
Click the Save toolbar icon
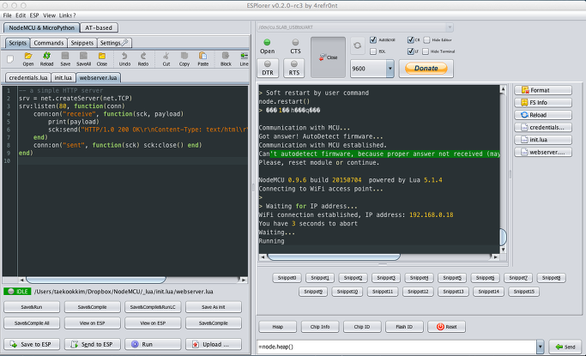(65, 59)
